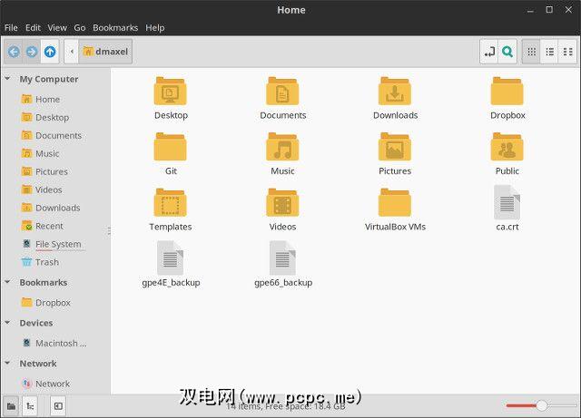Switch to compact view mode

click(x=567, y=52)
